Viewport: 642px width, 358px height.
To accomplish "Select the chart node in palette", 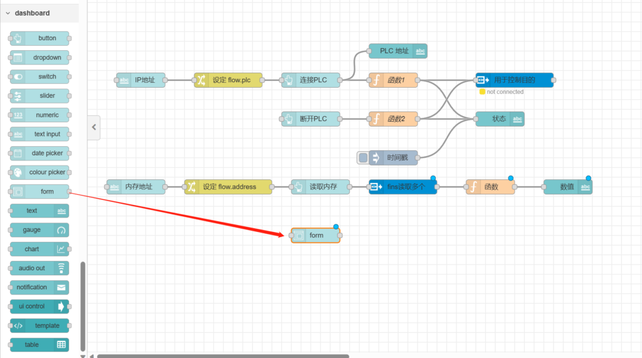I will (x=39, y=249).
